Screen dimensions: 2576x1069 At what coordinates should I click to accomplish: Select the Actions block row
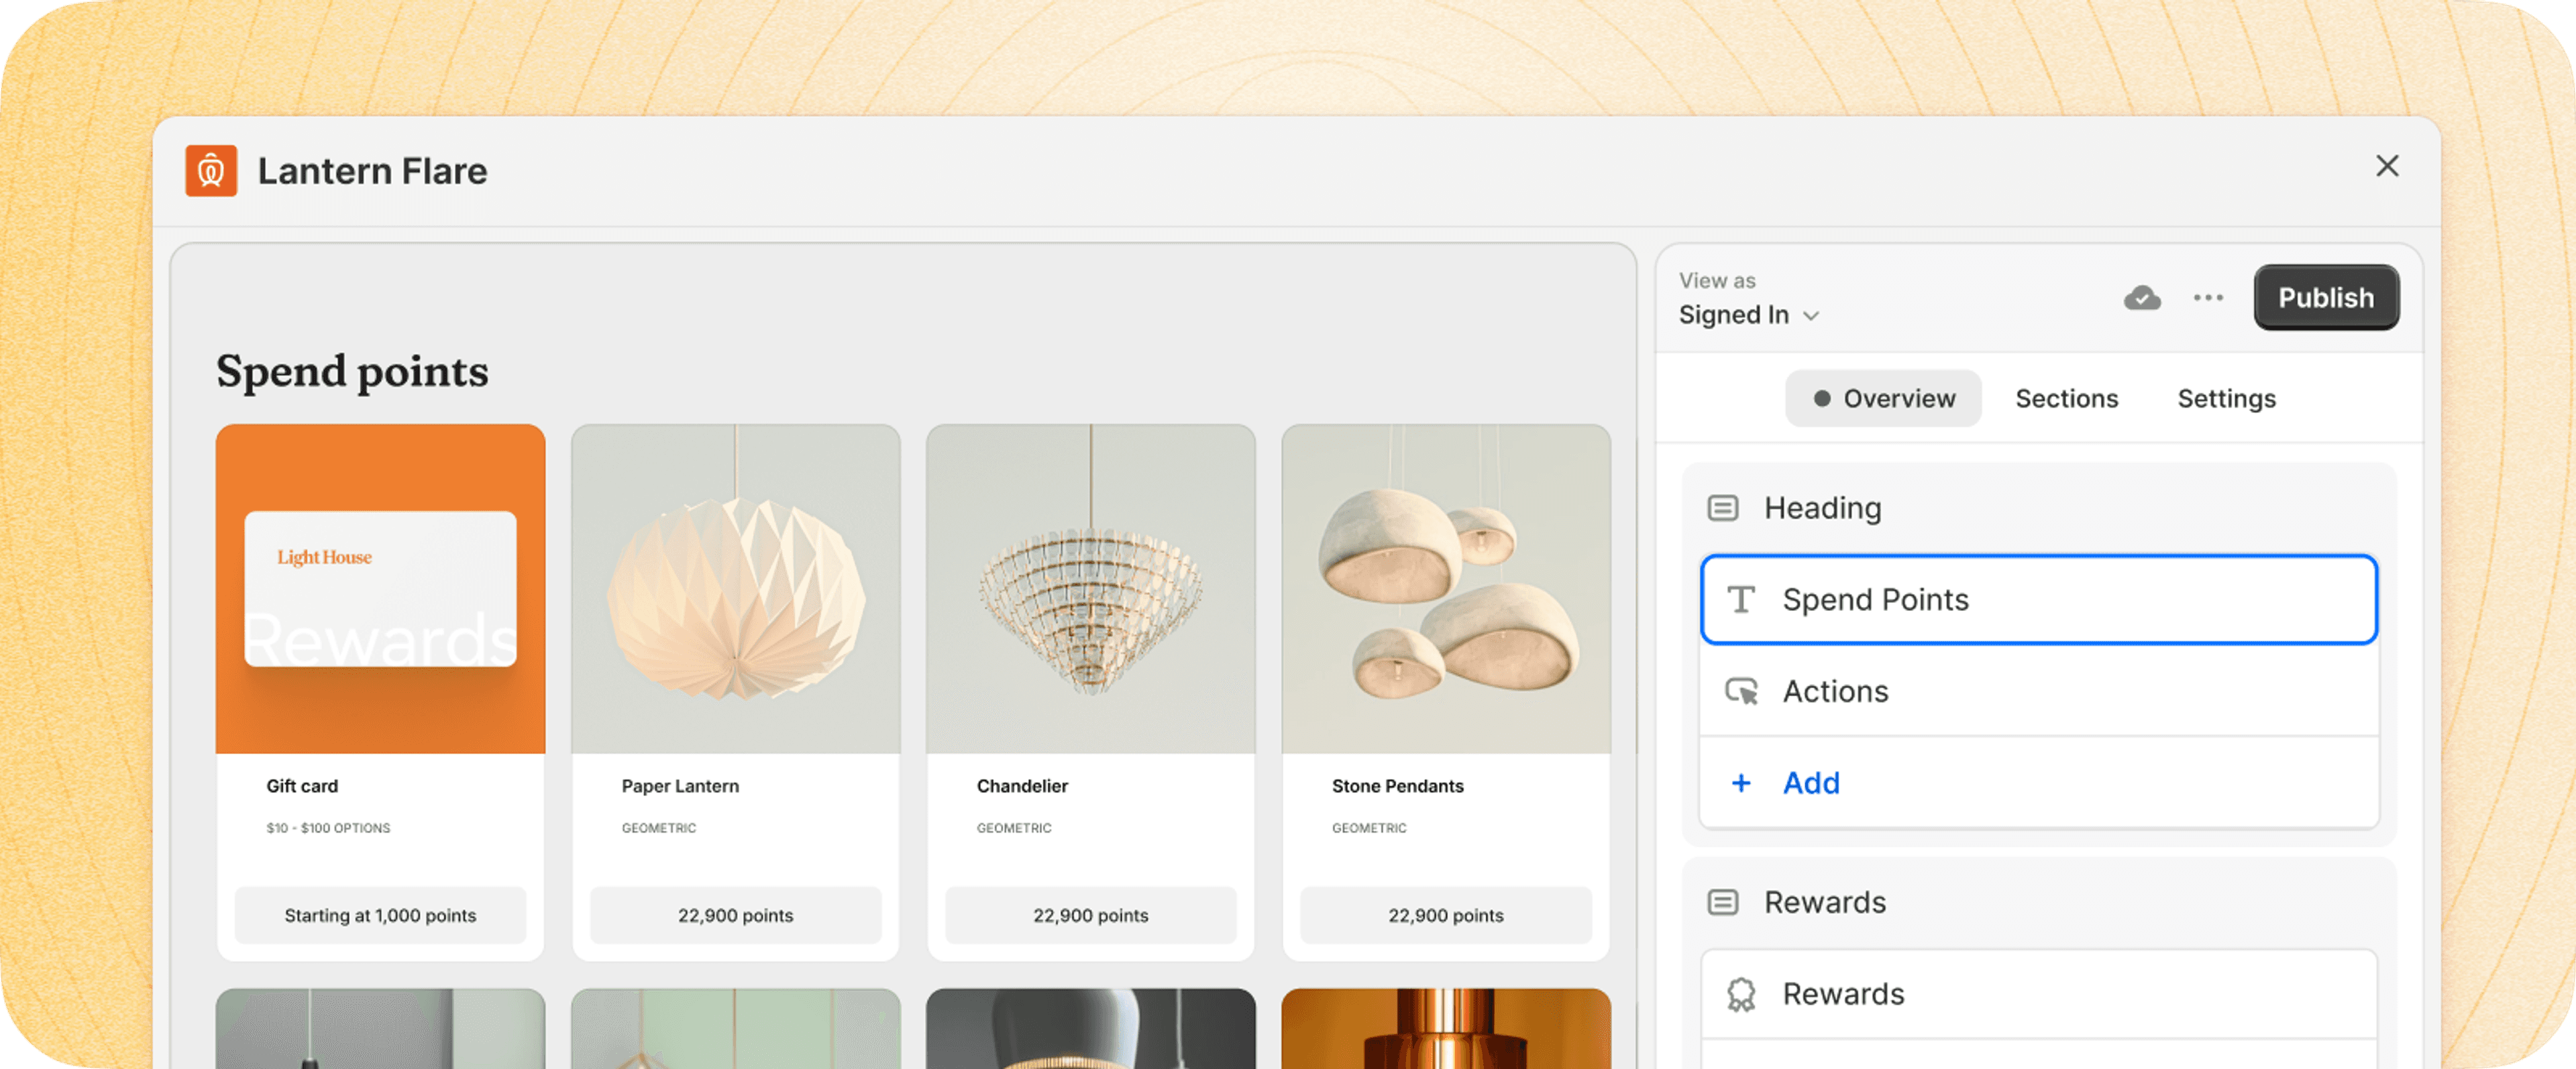(x=2038, y=692)
